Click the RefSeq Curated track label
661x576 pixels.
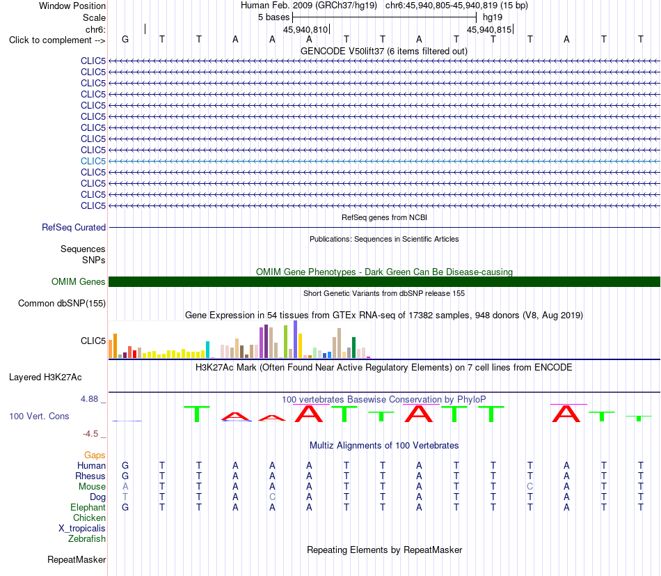tap(74, 228)
